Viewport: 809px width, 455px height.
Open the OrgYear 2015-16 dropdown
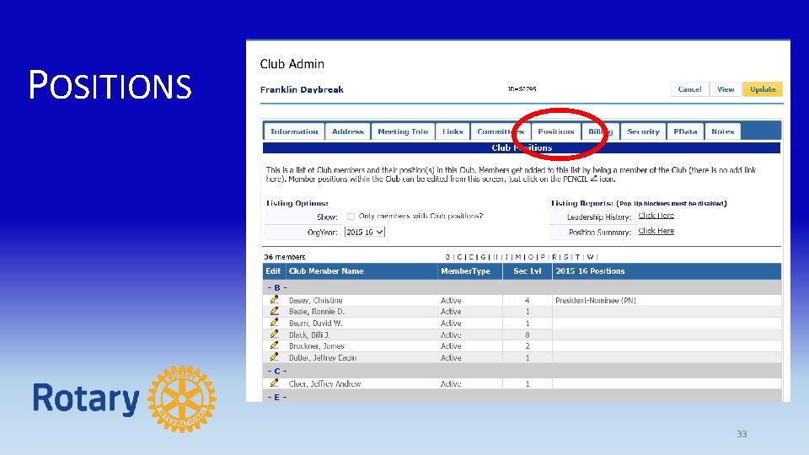pos(365,233)
